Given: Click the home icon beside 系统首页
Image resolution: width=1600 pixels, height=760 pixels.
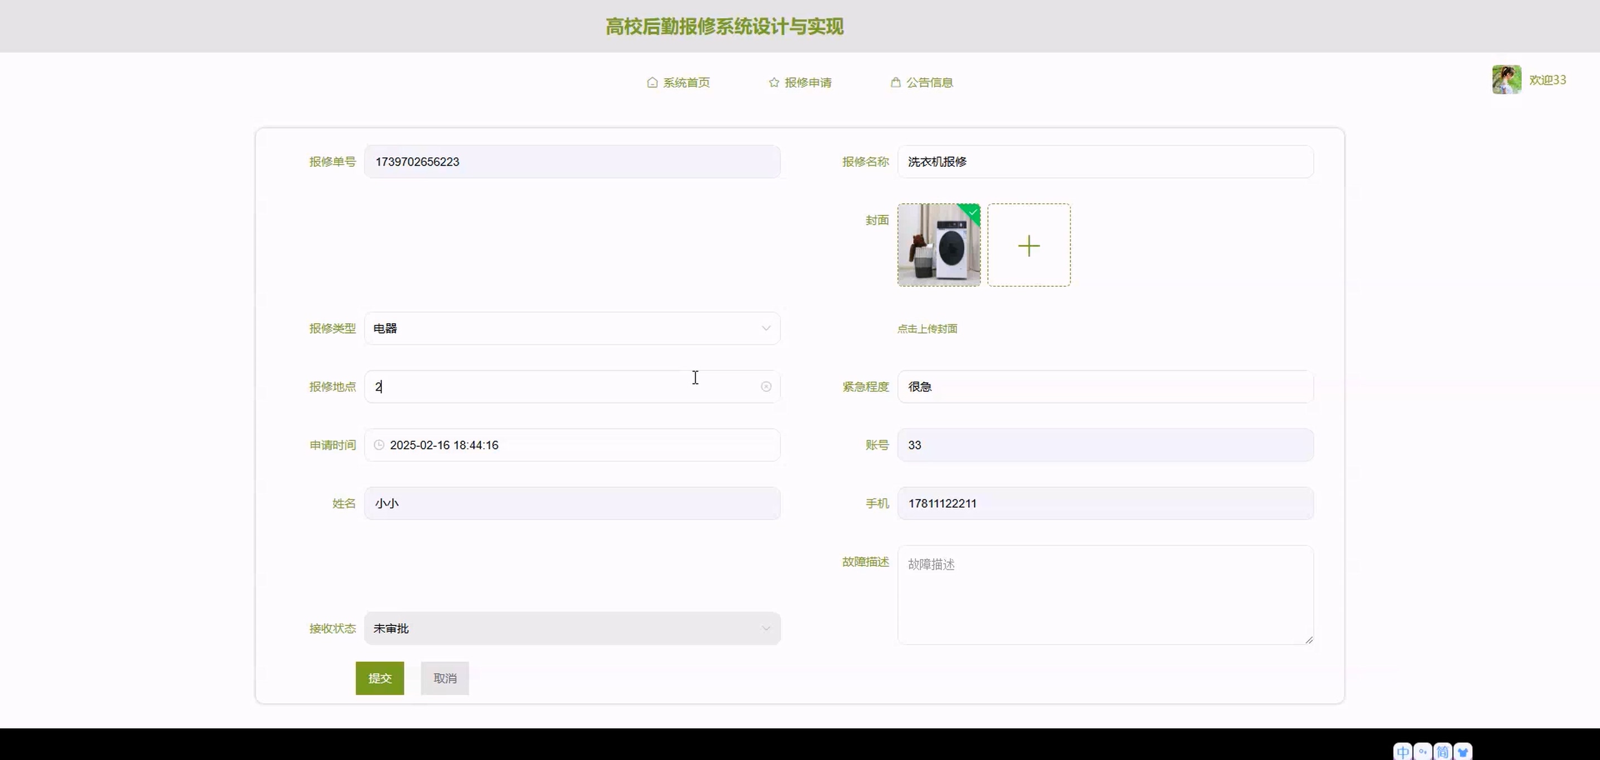Looking at the screenshot, I should (x=652, y=83).
